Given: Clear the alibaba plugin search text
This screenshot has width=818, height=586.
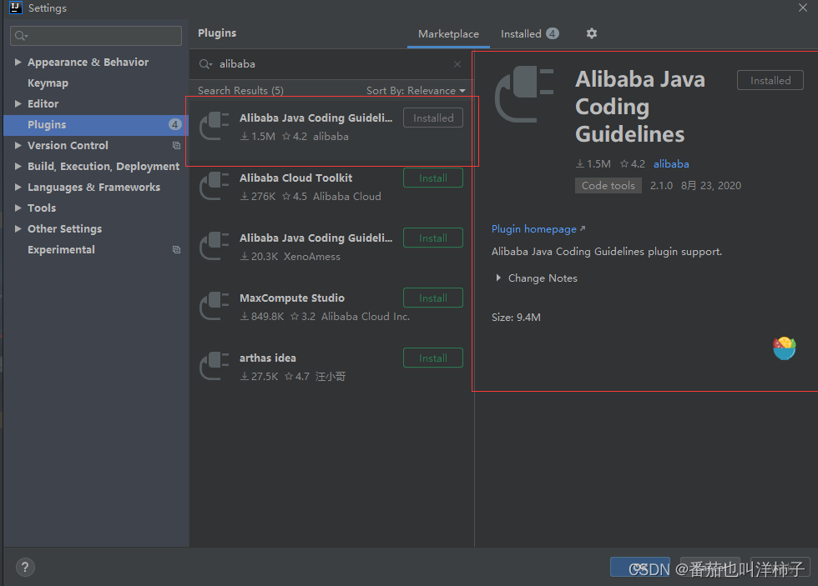Looking at the screenshot, I should pyautogui.click(x=457, y=64).
